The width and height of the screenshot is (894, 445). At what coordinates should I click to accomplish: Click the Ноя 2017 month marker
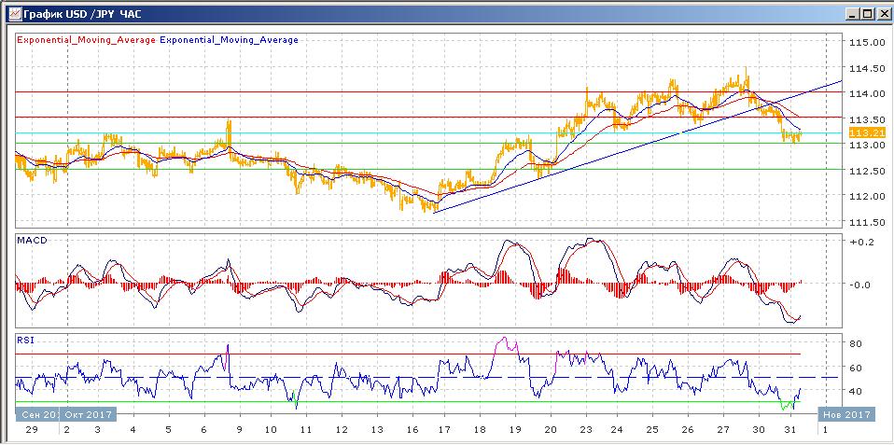pyautogui.click(x=846, y=414)
